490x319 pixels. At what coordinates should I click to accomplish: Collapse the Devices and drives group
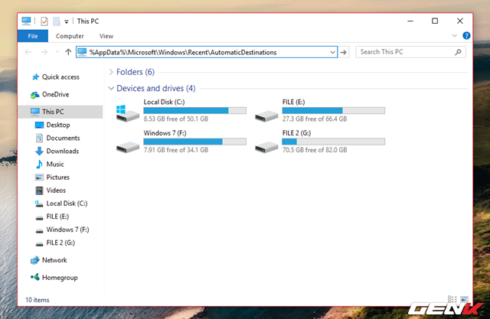[111, 88]
